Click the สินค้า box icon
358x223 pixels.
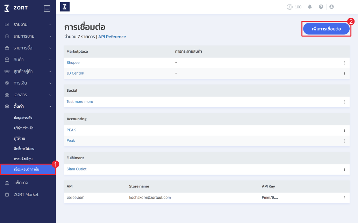coord(7,60)
